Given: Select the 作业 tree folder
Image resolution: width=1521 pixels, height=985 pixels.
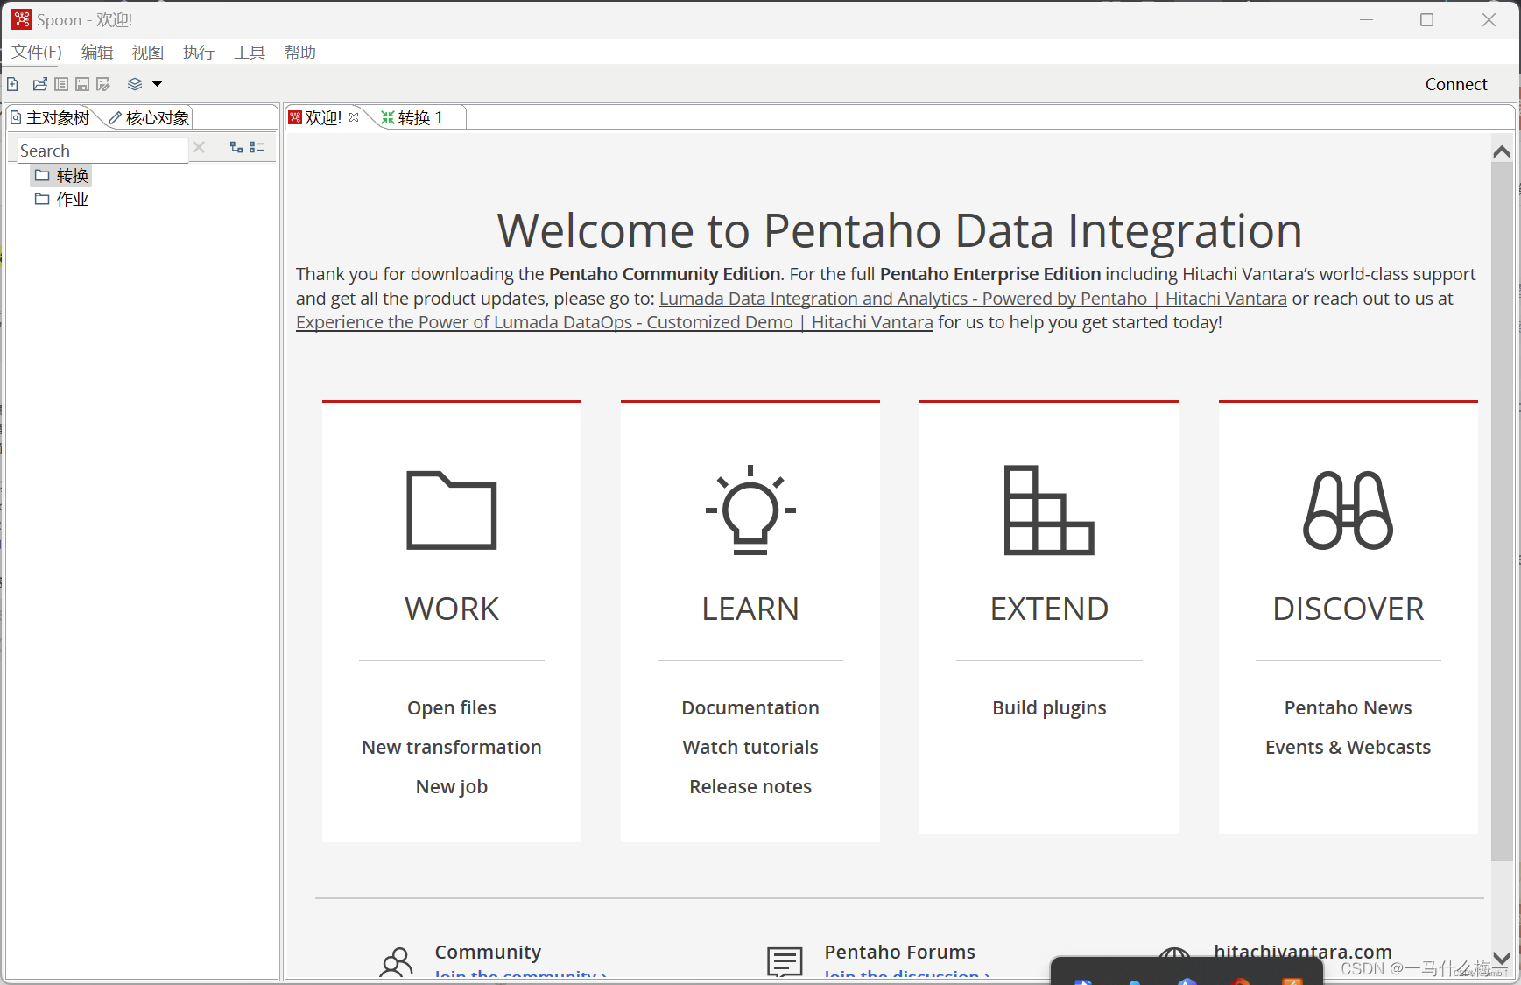Looking at the screenshot, I should (62, 200).
